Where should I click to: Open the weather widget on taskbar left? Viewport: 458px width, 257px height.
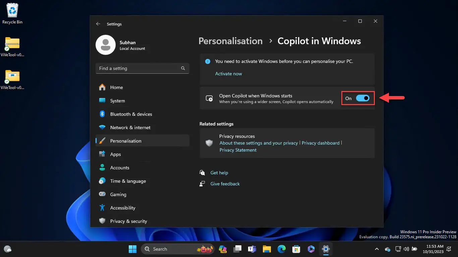click(x=8, y=249)
